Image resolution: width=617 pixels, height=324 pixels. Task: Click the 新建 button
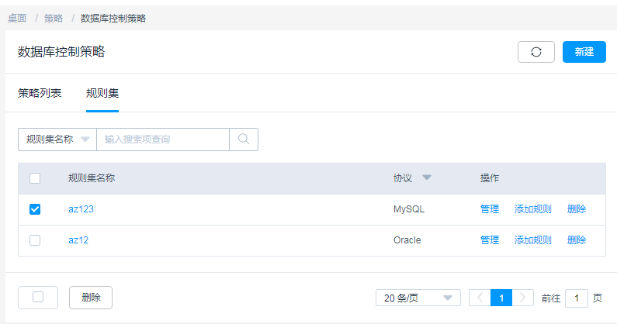point(584,52)
